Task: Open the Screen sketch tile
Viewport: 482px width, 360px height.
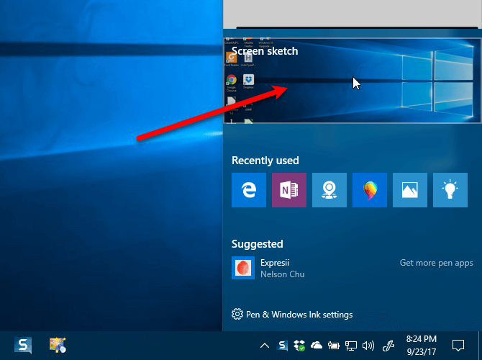Action: [353, 80]
